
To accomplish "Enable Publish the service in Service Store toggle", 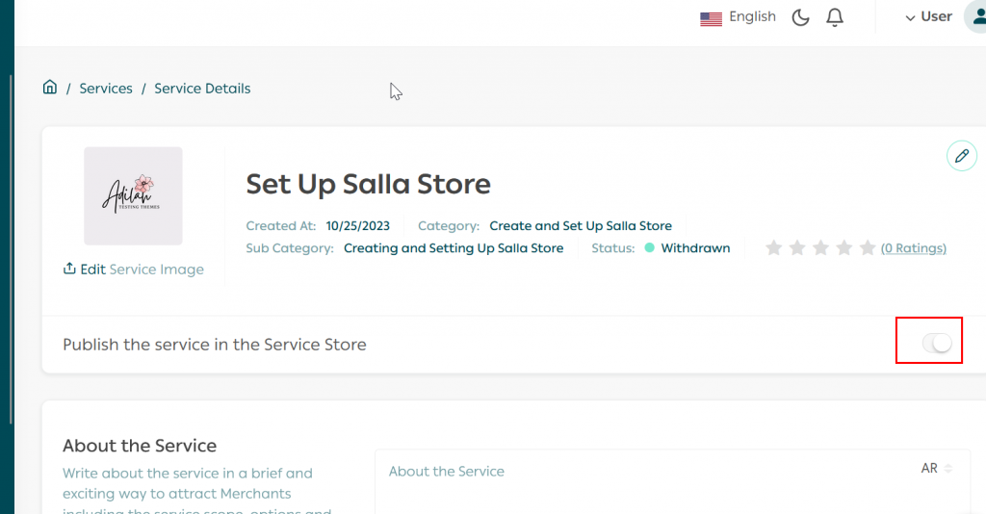I will click(x=936, y=344).
